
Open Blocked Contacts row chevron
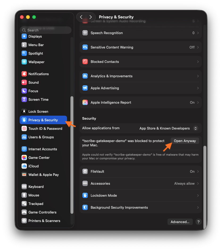pos(198,62)
